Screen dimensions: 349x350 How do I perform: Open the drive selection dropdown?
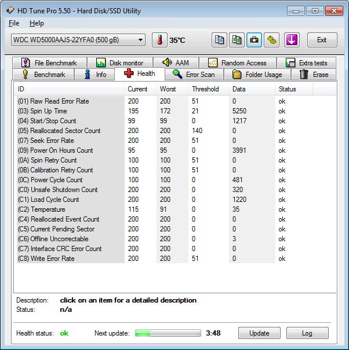click(x=78, y=40)
